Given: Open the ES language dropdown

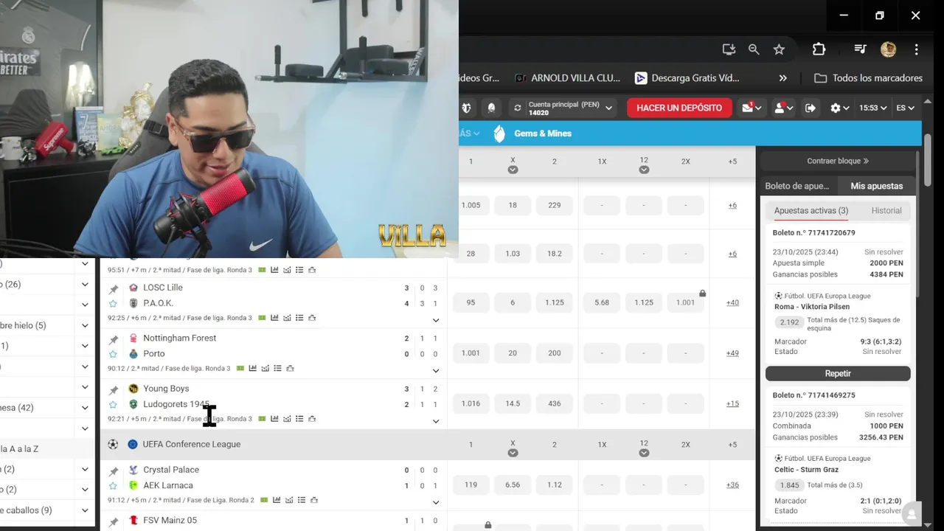Looking at the screenshot, I should (905, 108).
